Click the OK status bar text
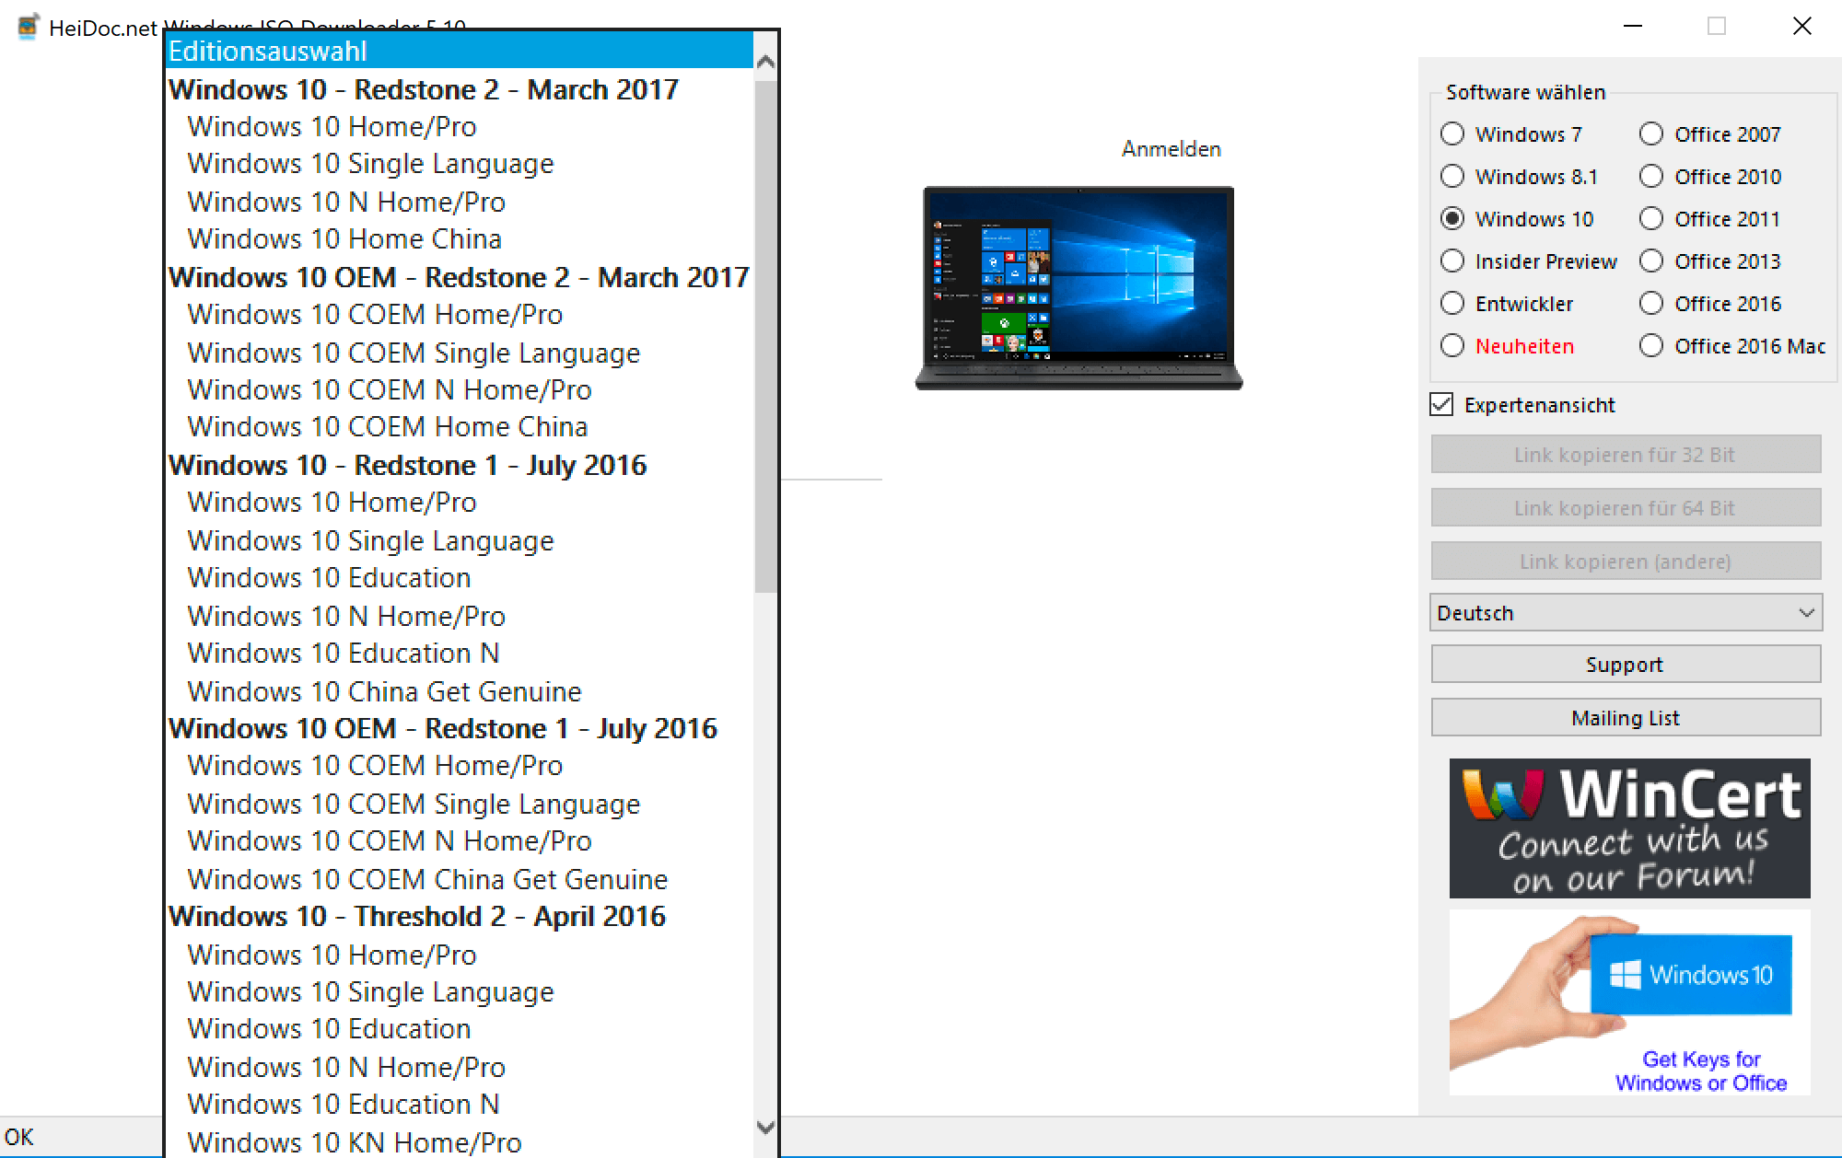1842x1158 pixels. click(18, 1137)
